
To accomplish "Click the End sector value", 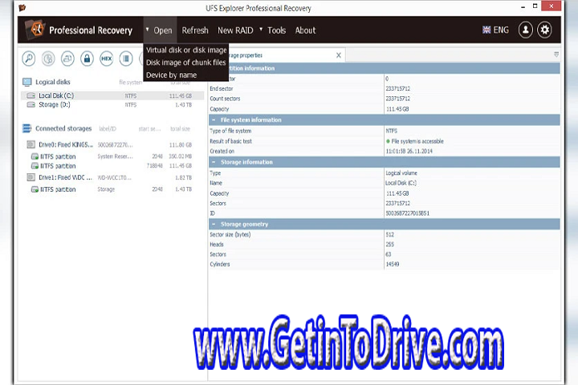I will [397, 88].
